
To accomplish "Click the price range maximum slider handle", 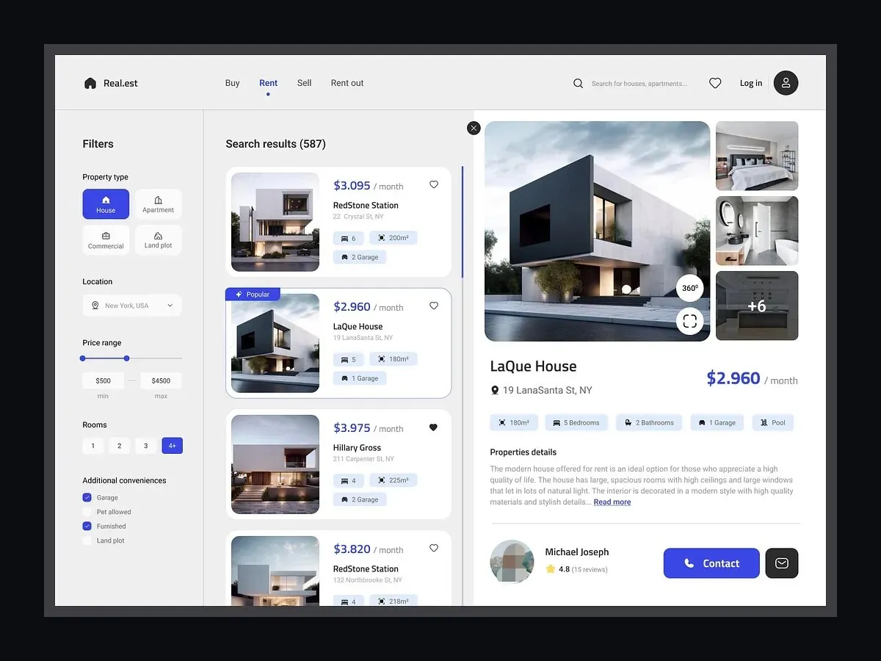I will pyautogui.click(x=127, y=358).
